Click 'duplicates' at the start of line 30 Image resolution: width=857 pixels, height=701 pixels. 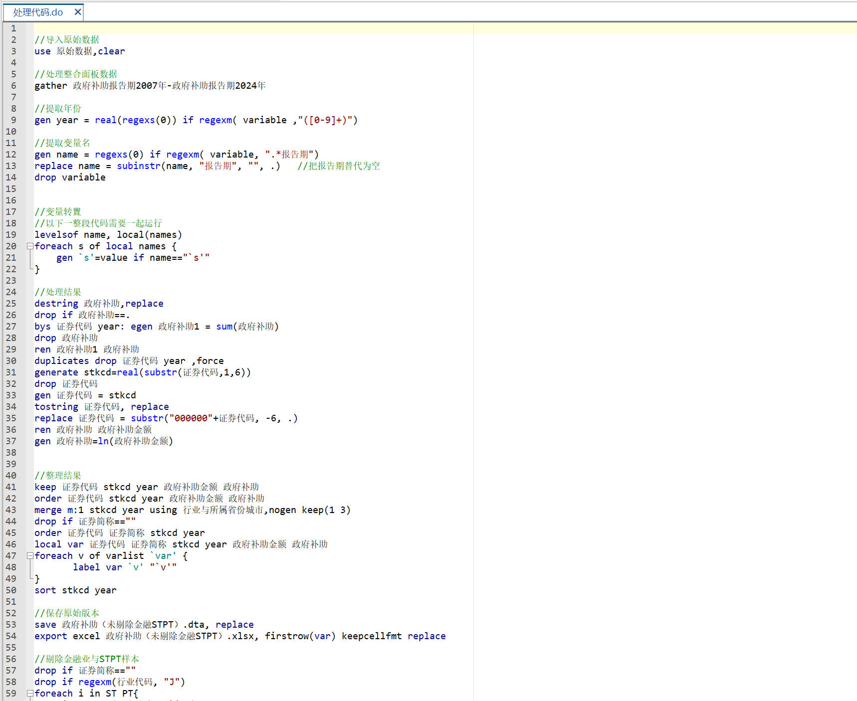click(x=61, y=361)
